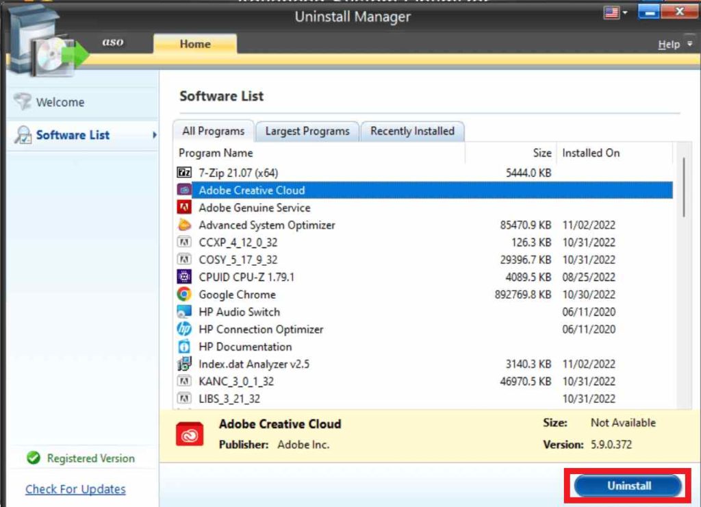Click the COSY_5_17_9_32 icon

[x=184, y=260]
